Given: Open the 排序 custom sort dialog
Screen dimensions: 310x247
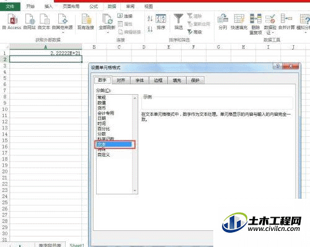Looking at the screenshot, I should (161, 22).
